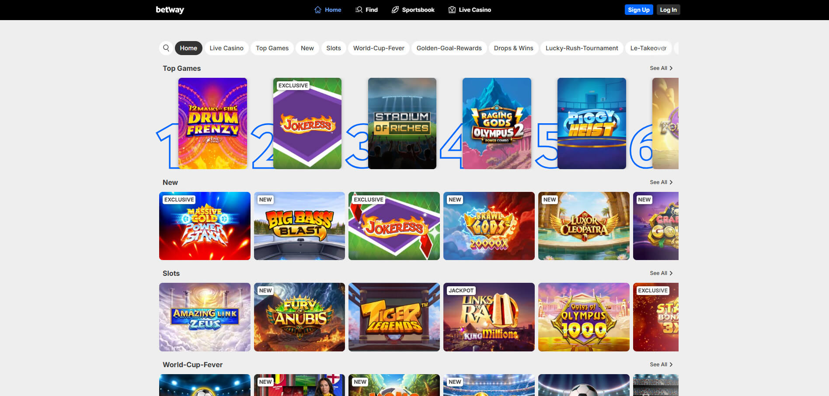The image size is (829, 396).
Task: Open The Jokeress in the New row
Action: (394, 226)
